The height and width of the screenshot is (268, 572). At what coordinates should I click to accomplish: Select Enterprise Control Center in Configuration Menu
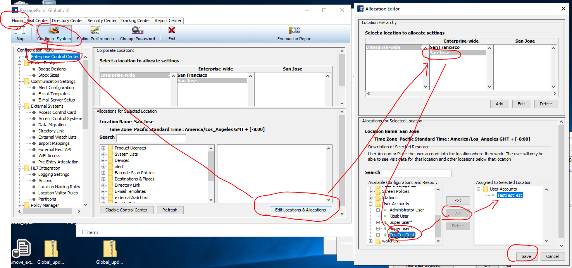pos(55,57)
